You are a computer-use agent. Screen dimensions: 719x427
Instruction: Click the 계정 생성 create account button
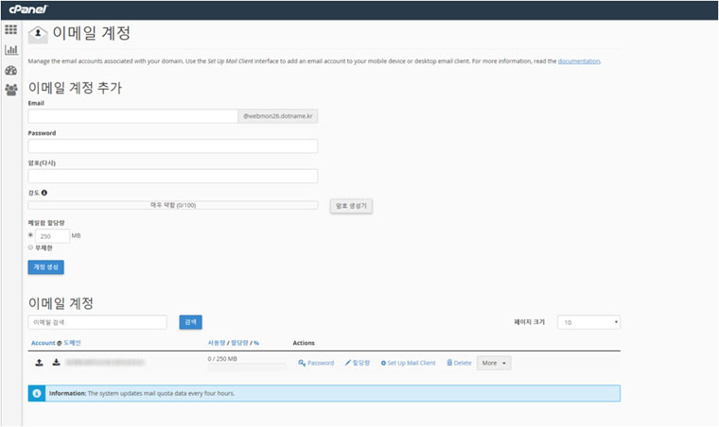click(x=45, y=267)
